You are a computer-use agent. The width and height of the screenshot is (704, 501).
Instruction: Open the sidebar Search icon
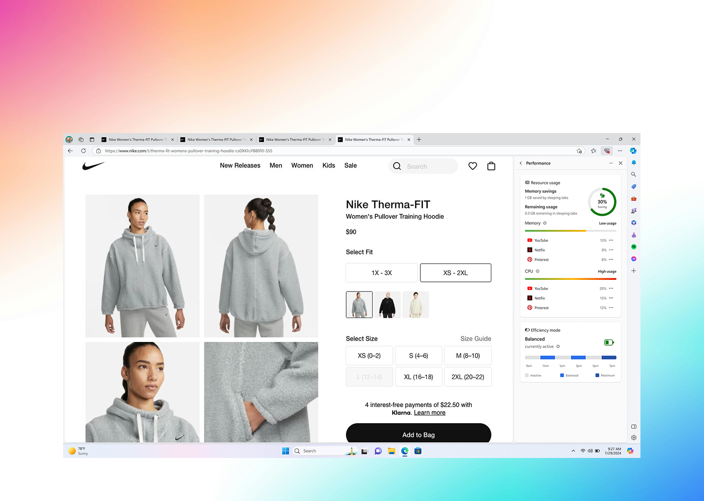634,174
